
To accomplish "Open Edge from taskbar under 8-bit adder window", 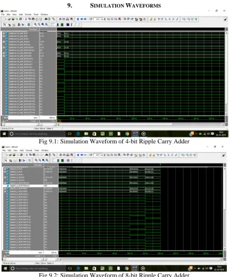I will point(78,269).
